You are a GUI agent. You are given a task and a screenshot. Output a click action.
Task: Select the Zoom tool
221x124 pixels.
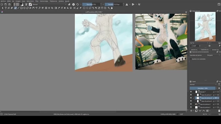tap(109, 8)
